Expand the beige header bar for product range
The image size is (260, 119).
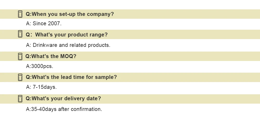click(182, 34)
